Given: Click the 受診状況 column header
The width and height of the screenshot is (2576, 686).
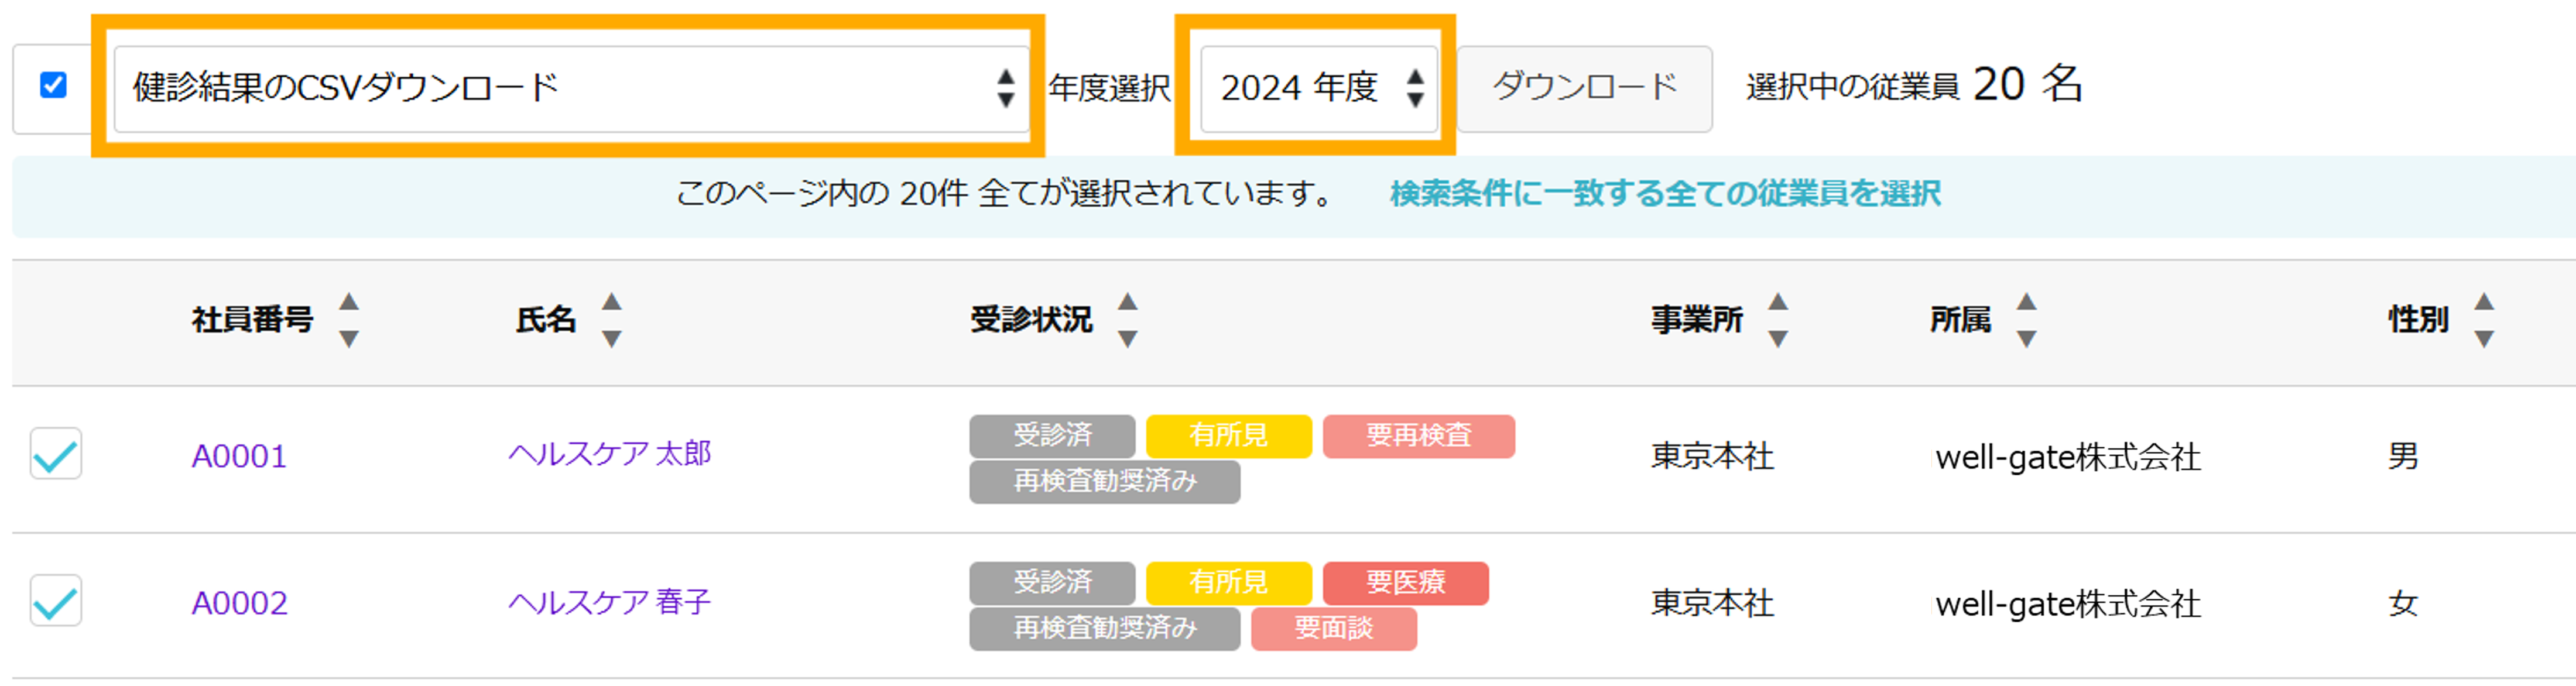Looking at the screenshot, I should [1030, 320].
